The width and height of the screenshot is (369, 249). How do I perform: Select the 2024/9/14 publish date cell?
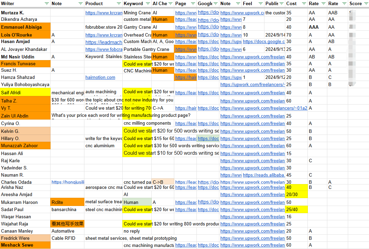tap(275, 35)
